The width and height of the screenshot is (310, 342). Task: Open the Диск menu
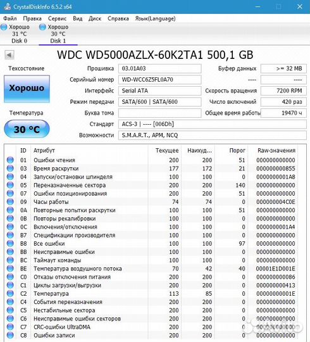pos(95,18)
